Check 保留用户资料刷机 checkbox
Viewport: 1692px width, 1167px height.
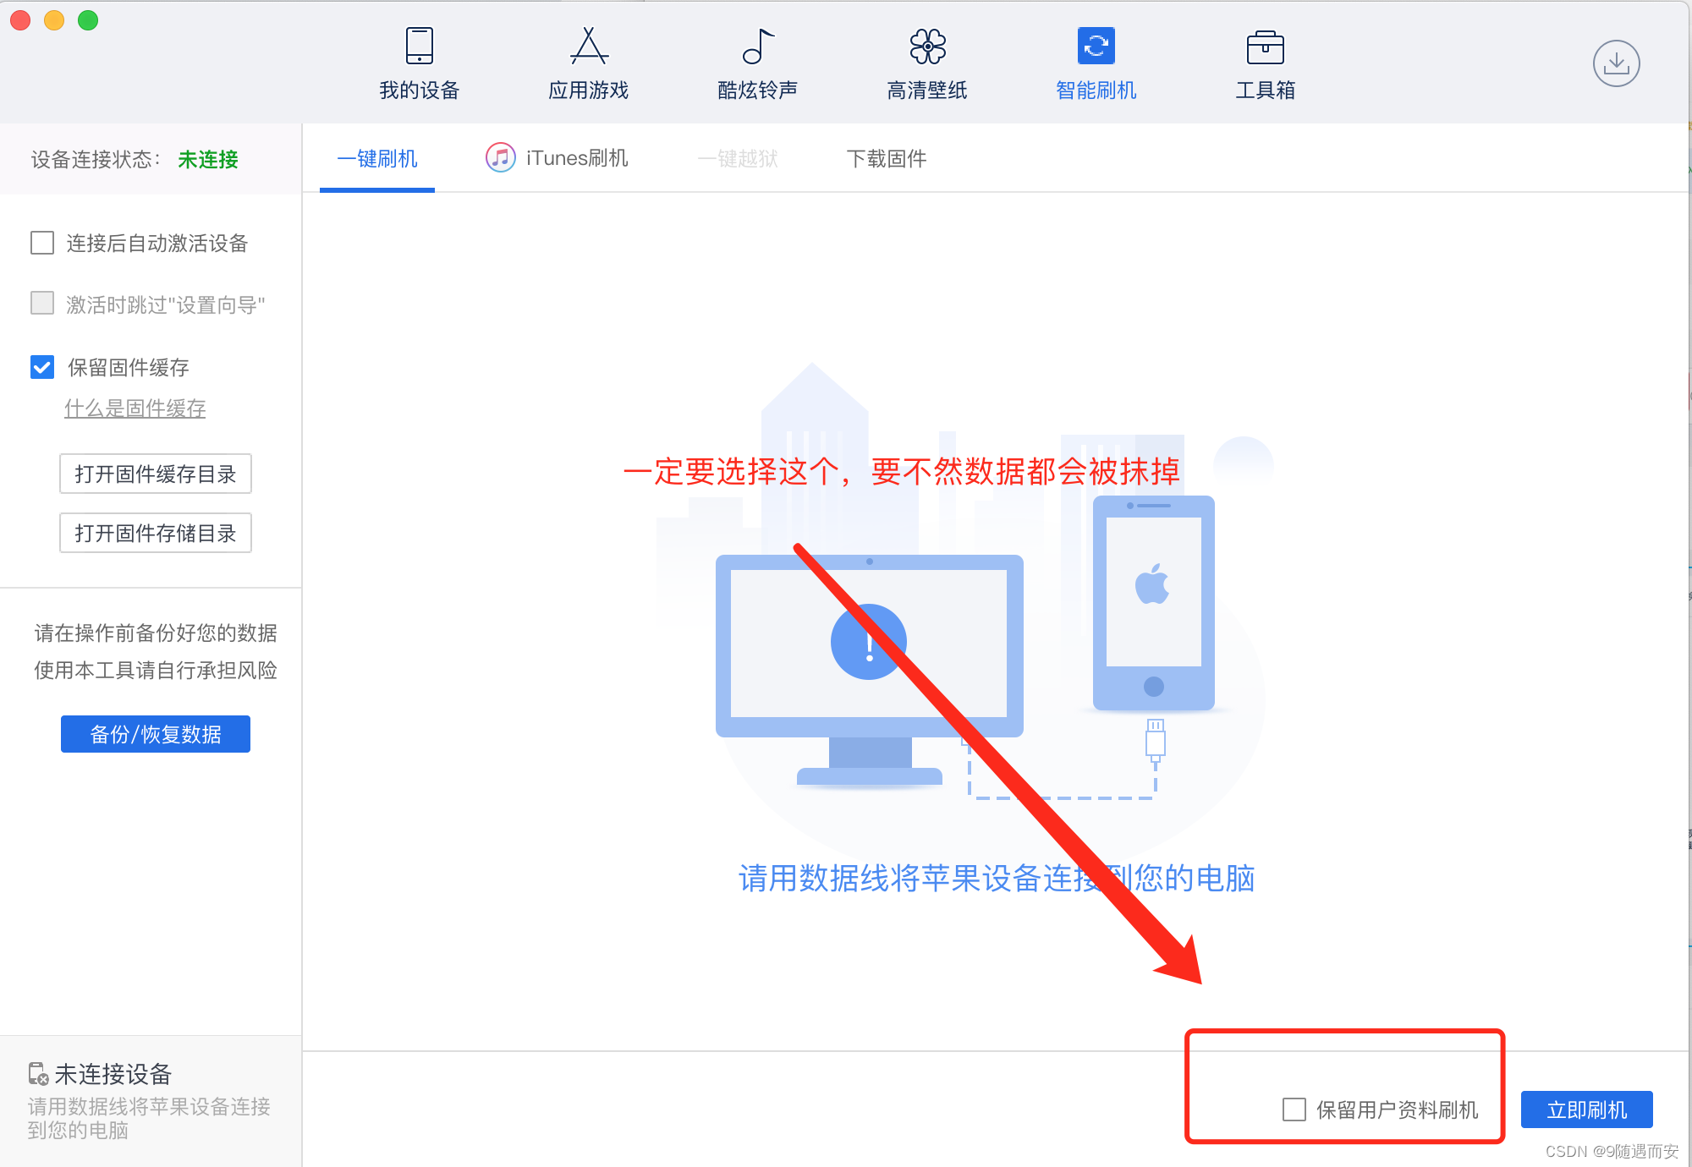[1294, 1109]
